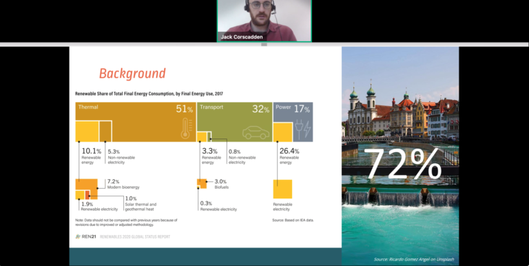The image size is (529, 266).
Task: Click the Jack Corscadden name label
Action: 242,37
